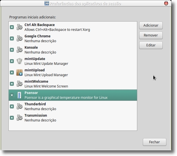
Task: Select the Transmission entry name
Action: (x=36, y=115)
